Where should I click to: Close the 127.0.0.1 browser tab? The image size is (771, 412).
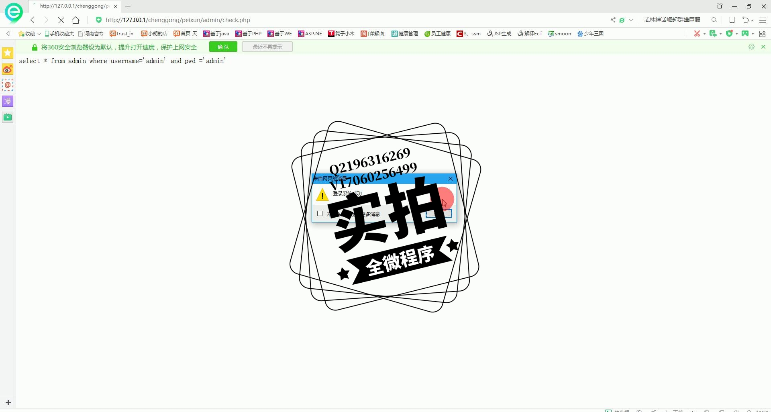pos(116,6)
